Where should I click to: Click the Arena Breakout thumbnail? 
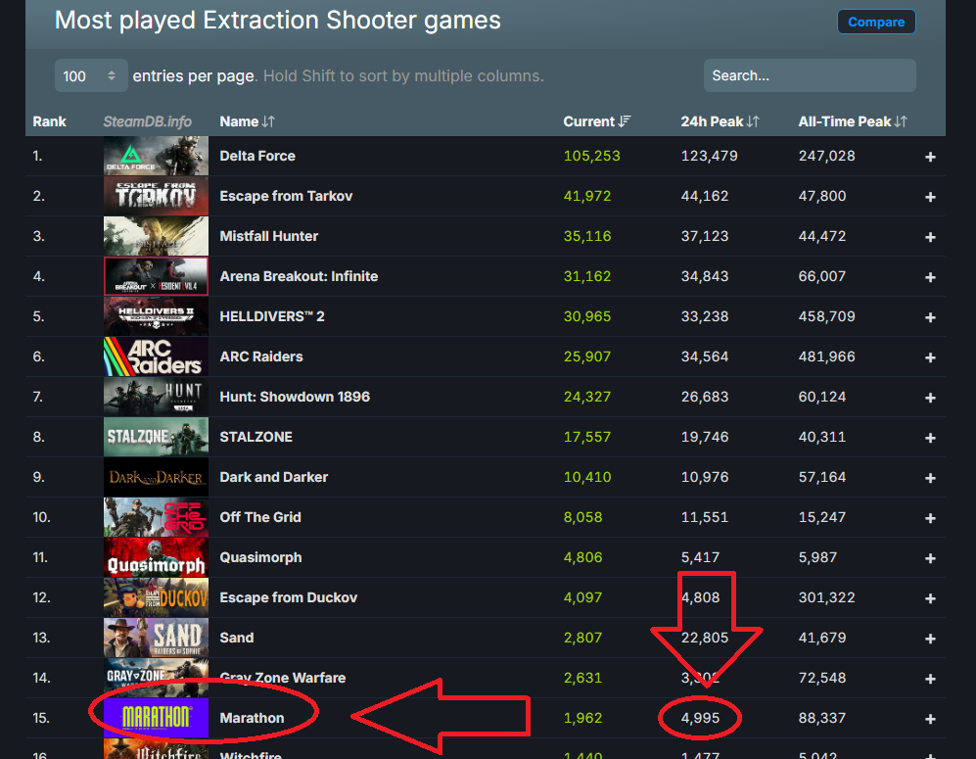(156, 276)
